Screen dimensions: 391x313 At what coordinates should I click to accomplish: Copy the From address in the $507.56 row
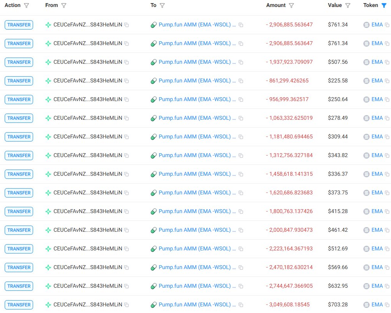[x=126, y=62]
